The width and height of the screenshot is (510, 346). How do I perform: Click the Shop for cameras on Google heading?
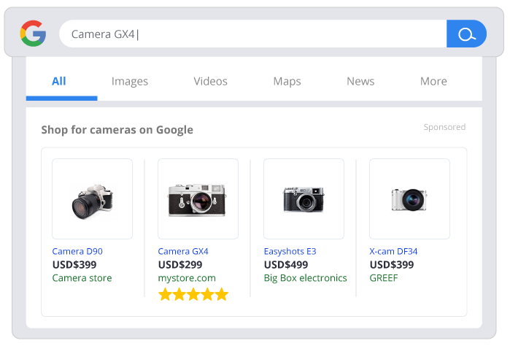117,129
